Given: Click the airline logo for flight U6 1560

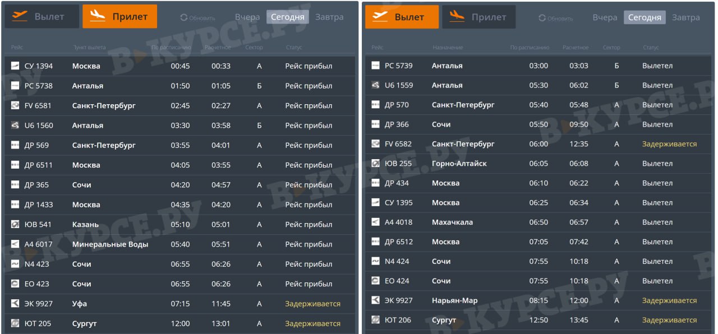Looking at the screenshot, I should pyautogui.click(x=15, y=126).
